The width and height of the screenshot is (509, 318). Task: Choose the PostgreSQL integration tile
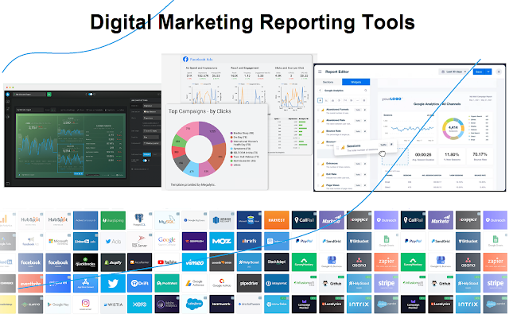140,220
